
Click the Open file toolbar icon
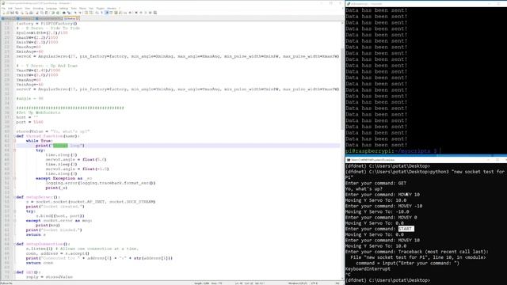(7, 13)
